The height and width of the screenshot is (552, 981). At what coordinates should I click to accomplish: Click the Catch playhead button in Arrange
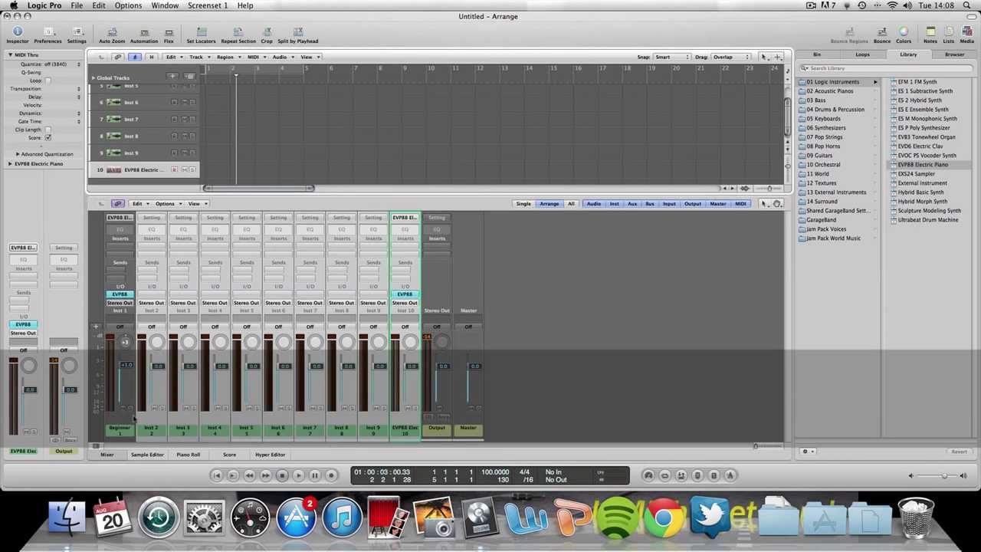[134, 57]
